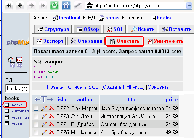Click the Правка link
194x138 pixels.
coord(55,87)
